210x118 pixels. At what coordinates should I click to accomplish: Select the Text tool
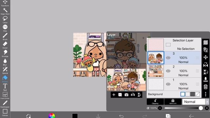(5, 87)
